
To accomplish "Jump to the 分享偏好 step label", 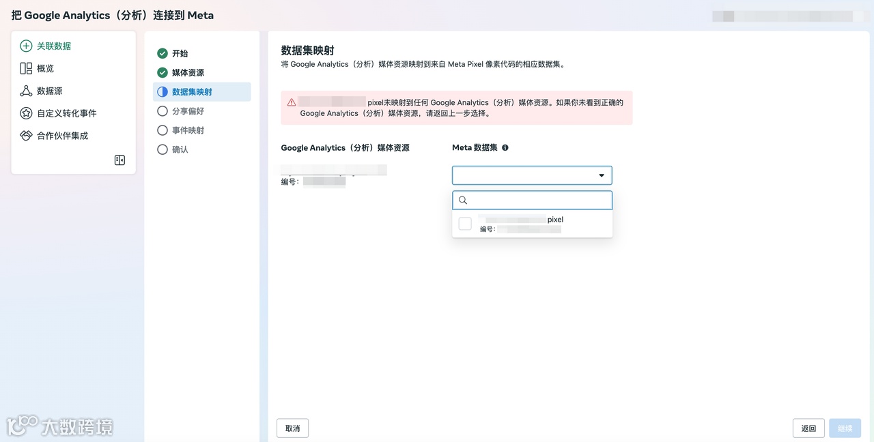I will pyautogui.click(x=188, y=110).
